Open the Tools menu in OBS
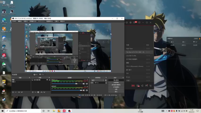201x113 pixels. [57, 21]
